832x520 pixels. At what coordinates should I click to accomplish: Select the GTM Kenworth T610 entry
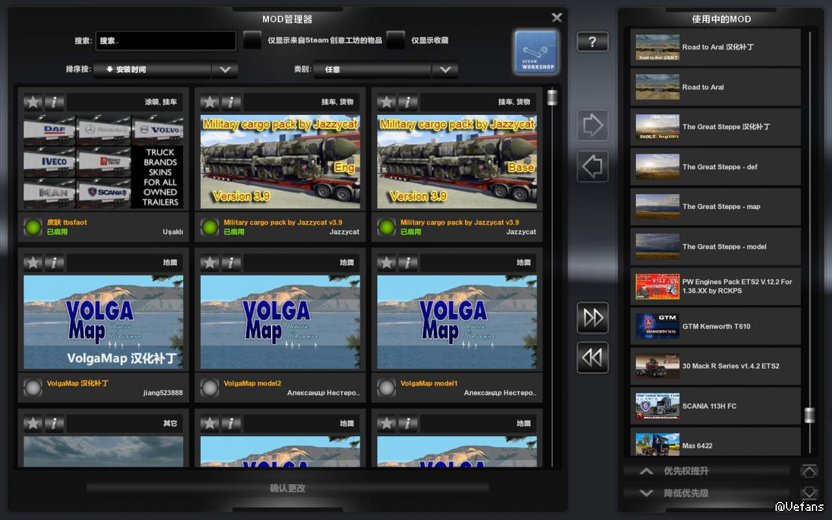(716, 327)
